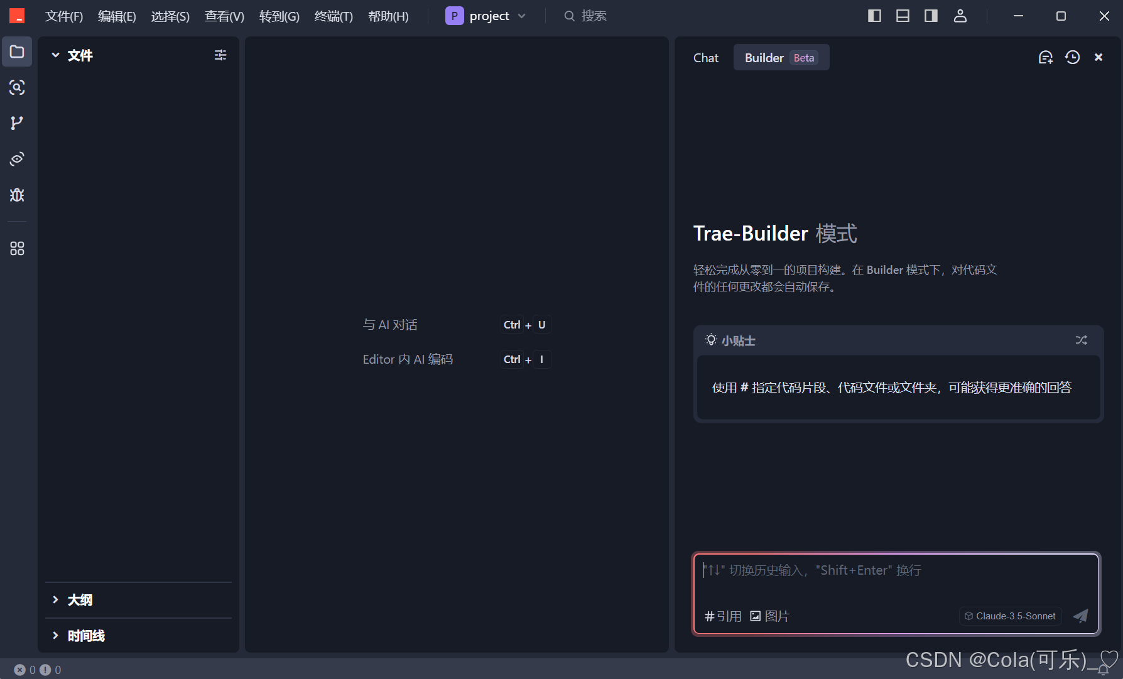Click the warnings count status icon
This screenshot has width=1123, height=679.
[x=50, y=670]
